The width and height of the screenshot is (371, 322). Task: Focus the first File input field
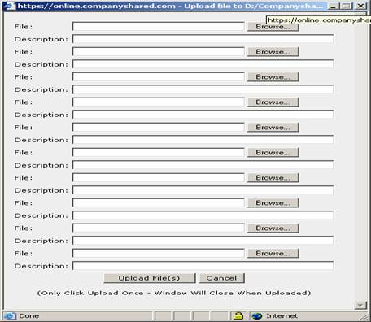pyautogui.click(x=159, y=27)
